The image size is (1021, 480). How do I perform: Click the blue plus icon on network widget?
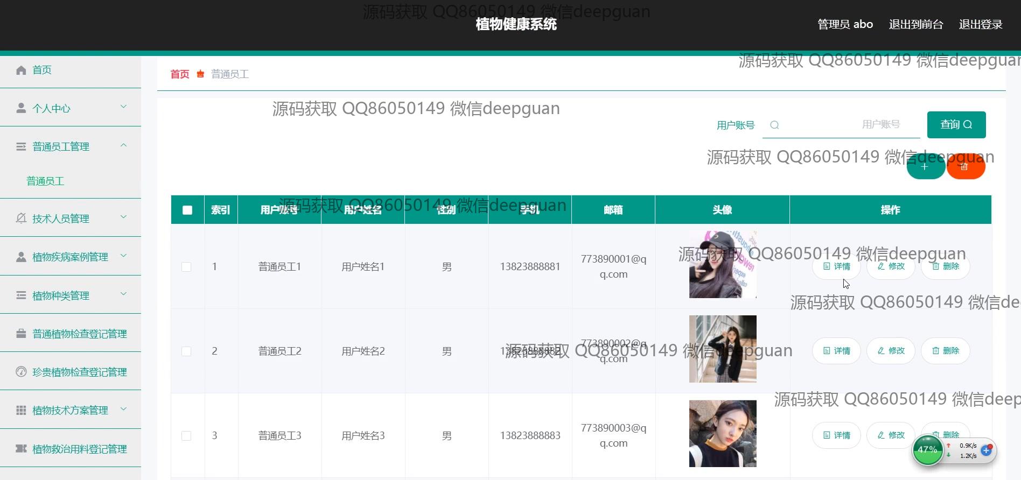986,450
